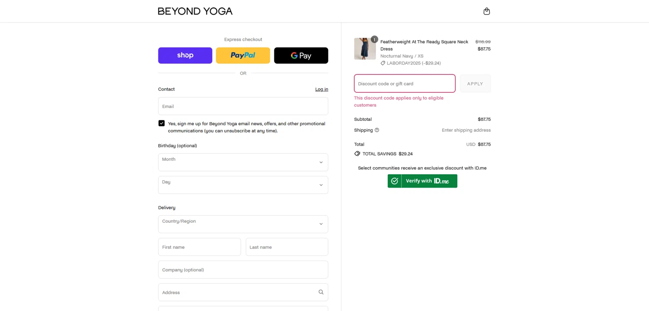This screenshot has width=649, height=311.
Task: Click the Enter shipping address text
Action: click(x=466, y=130)
